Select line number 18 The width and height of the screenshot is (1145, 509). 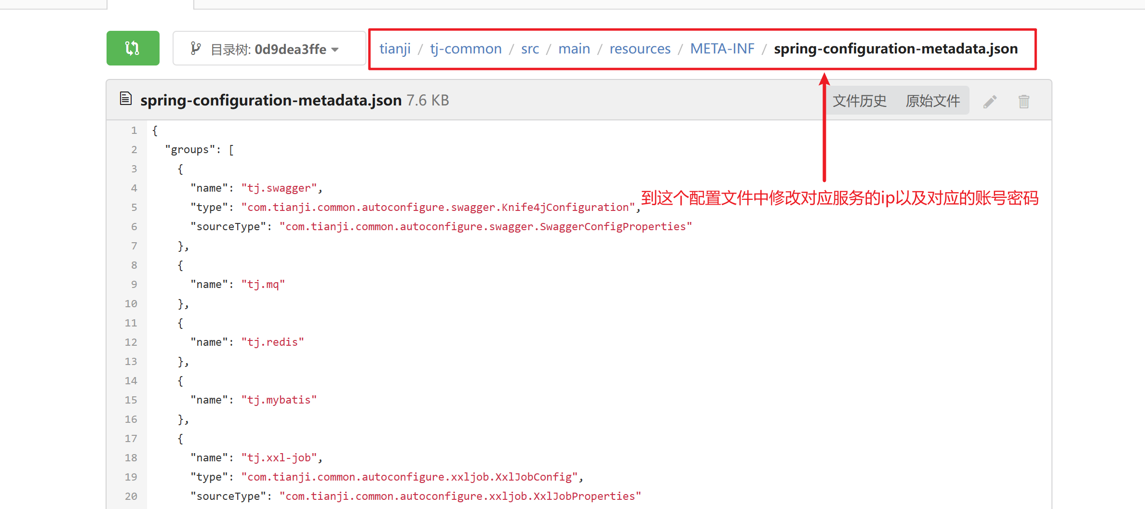click(131, 458)
